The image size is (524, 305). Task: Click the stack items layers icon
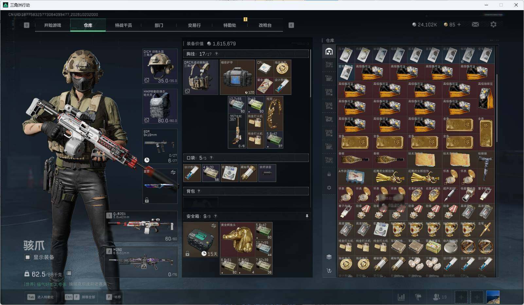pos(329,257)
